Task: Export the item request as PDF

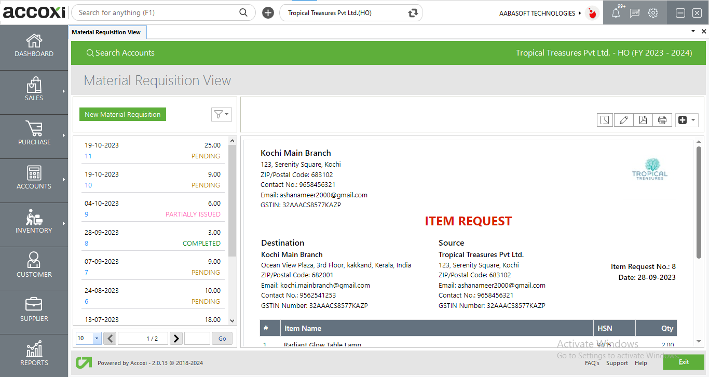Action: coord(643,119)
